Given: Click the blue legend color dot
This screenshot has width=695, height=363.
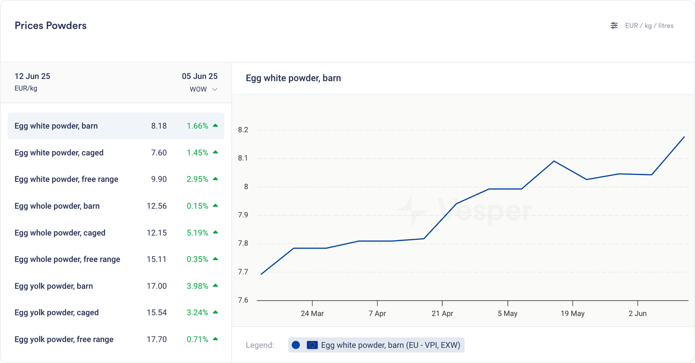Looking at the screenshot, I should pos(296,345).
